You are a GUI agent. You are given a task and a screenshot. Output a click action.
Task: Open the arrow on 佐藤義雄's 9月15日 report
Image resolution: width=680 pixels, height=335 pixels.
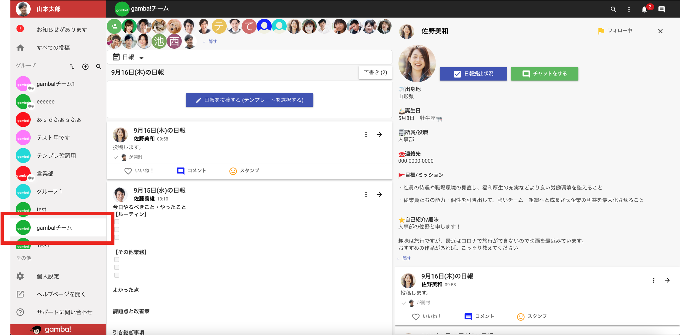click(x=379, y=194)
